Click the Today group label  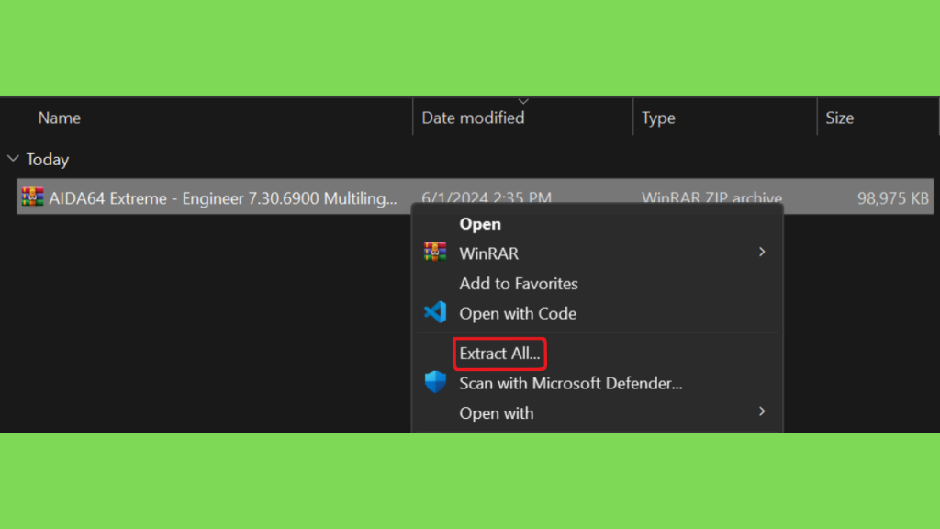[48, 160]
